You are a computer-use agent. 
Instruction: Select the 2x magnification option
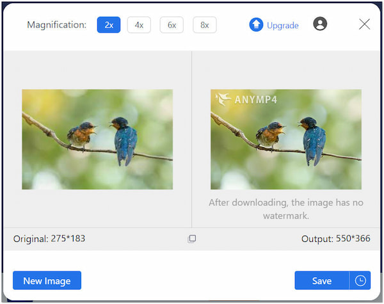pyautogui.click(x=109, y=25)
